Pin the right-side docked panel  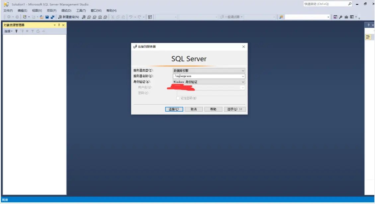369,25
